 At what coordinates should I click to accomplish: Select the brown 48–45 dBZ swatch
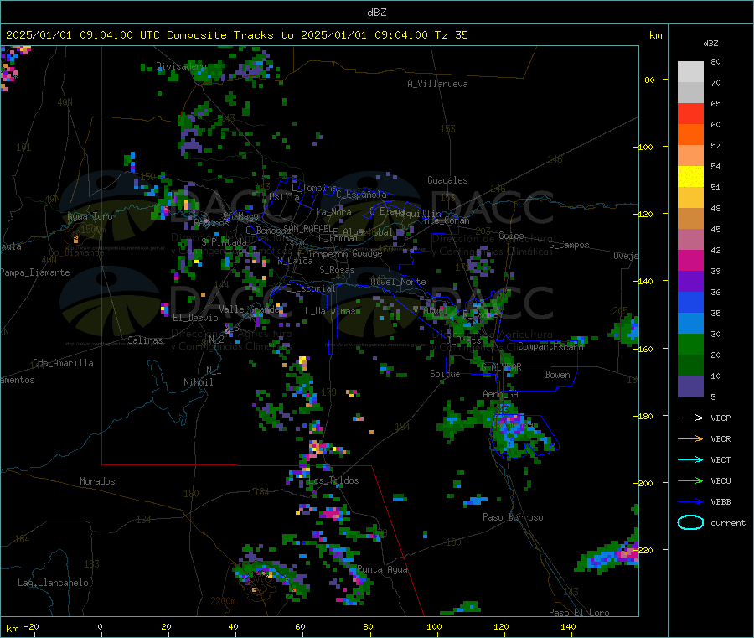690,219
